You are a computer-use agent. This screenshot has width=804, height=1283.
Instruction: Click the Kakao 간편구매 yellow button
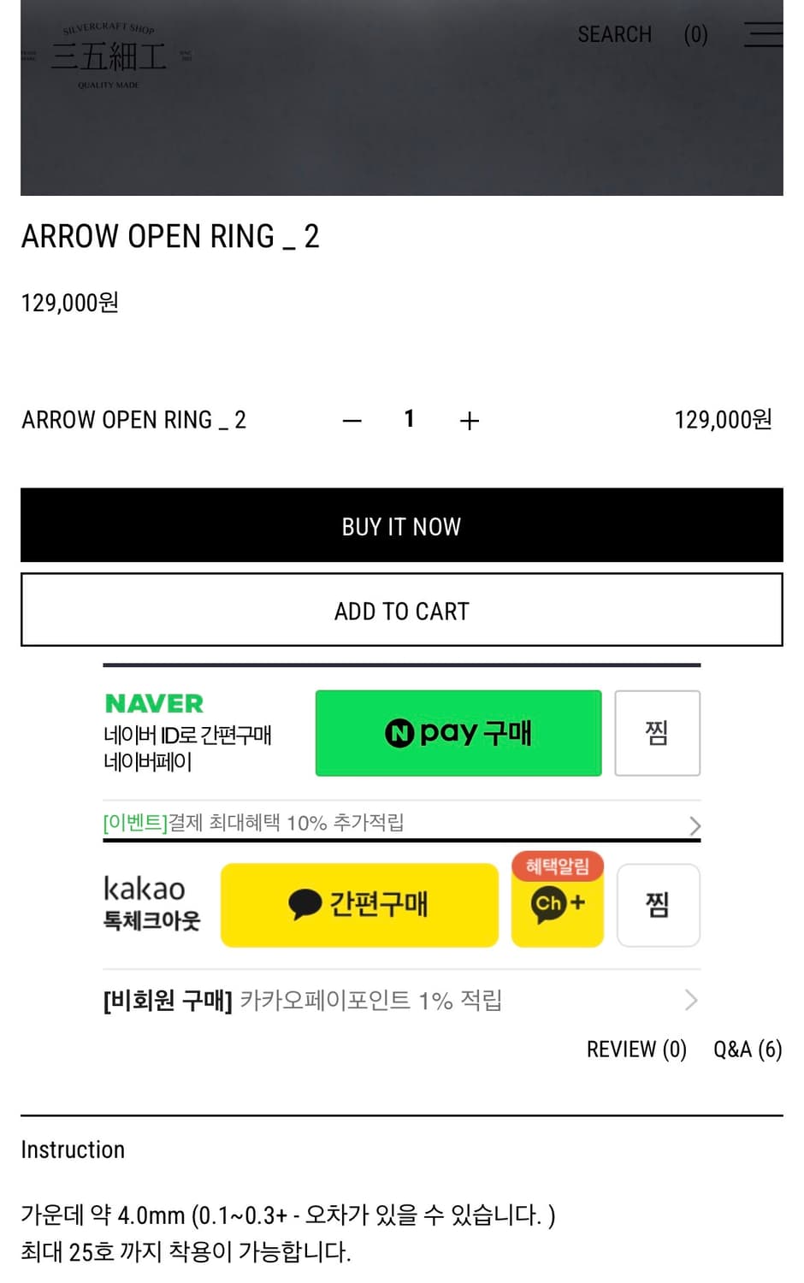359,904
